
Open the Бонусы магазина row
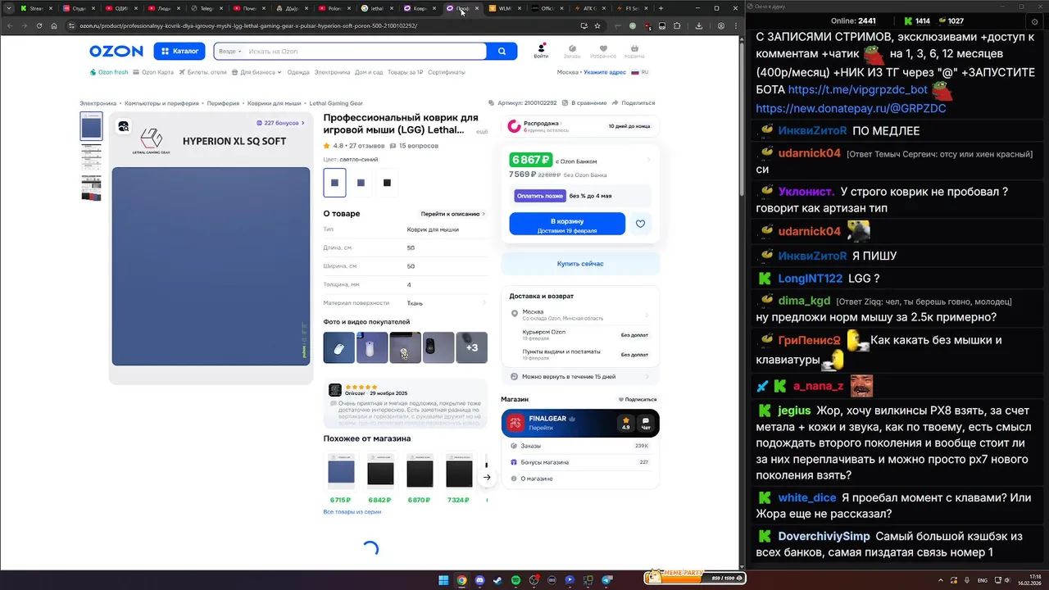click(580, 462)
